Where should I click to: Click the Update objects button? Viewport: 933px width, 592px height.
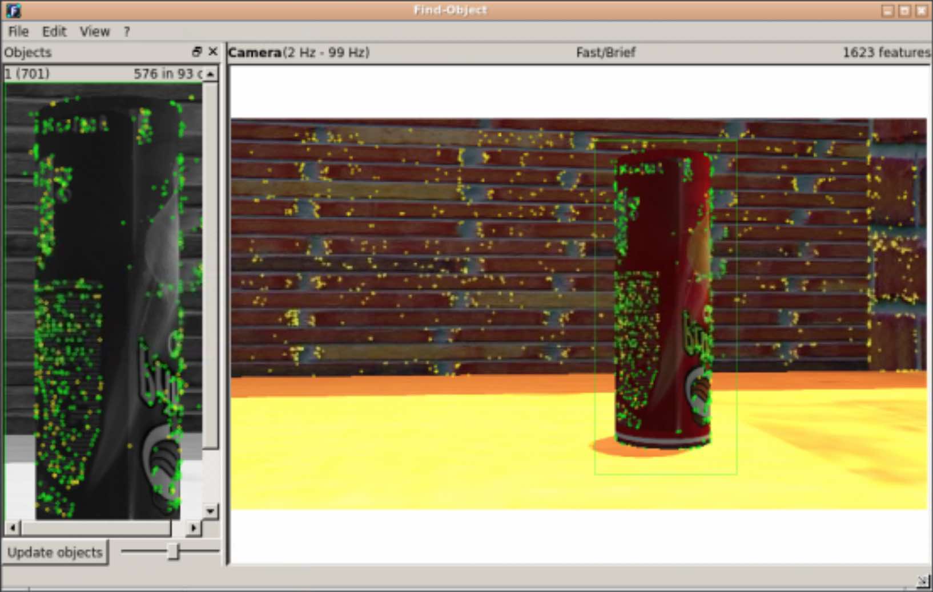[55, 552]
